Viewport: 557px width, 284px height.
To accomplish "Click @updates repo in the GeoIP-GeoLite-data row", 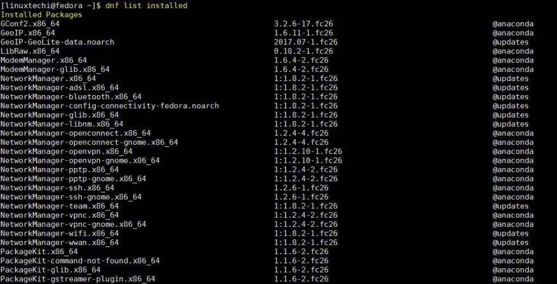I will tap(511, 42).
